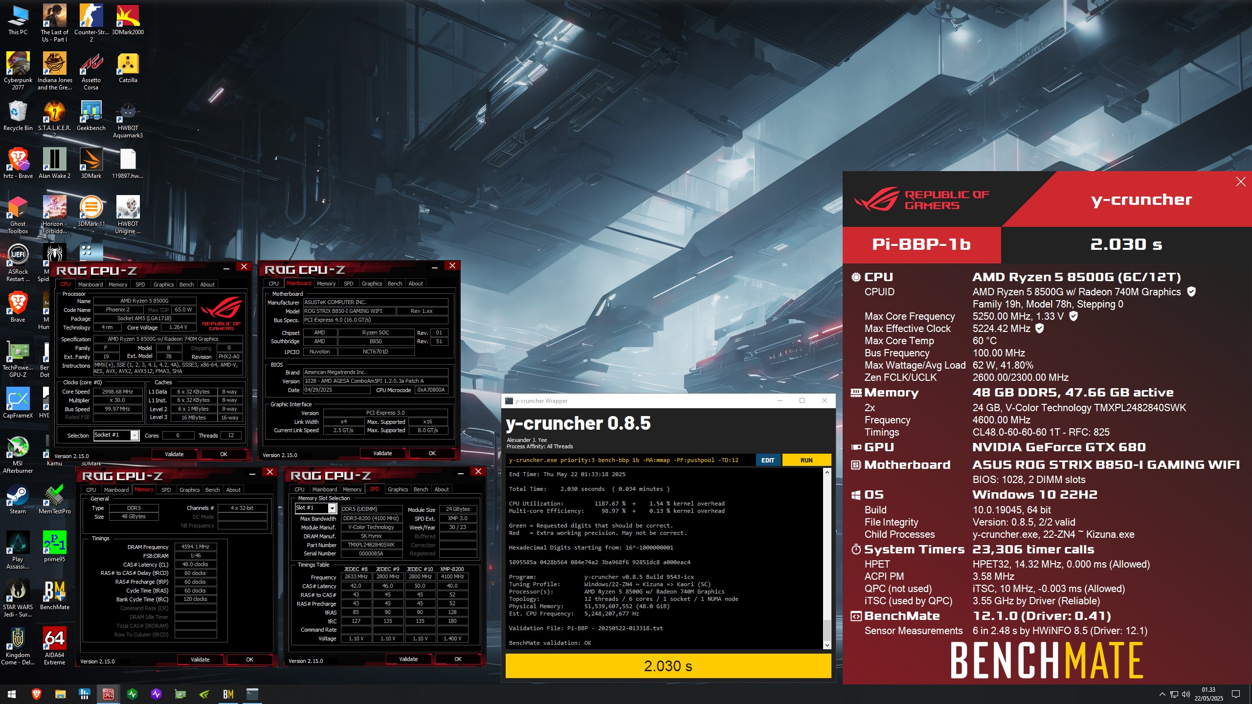Screen dimensions: 1252x704
Task: Open TechPowerUp GPU-Z desktop icon
Action: pyautogui.click(x=18, y=358)
